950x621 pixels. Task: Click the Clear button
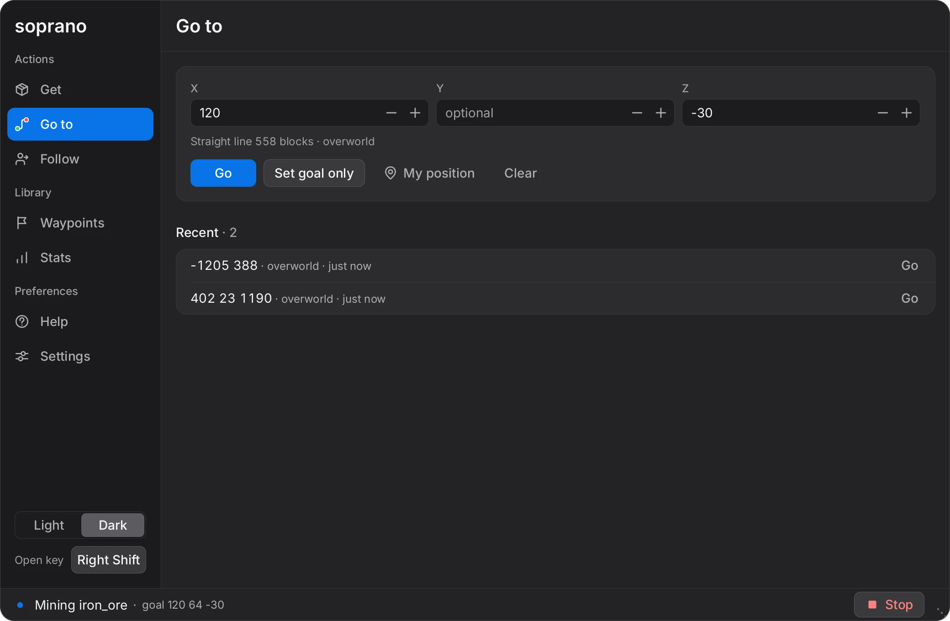coord(521,173)
